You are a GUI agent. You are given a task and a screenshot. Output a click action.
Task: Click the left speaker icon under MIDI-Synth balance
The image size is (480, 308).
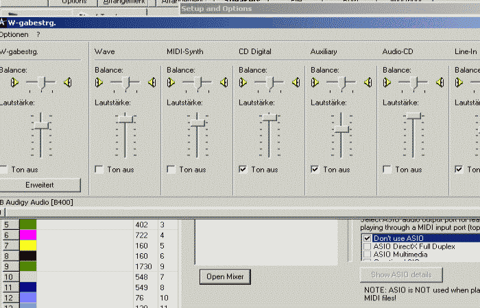pos(172,83)
